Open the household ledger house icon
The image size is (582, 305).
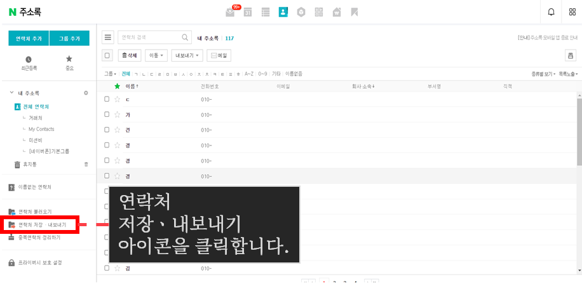click(337, 12)
